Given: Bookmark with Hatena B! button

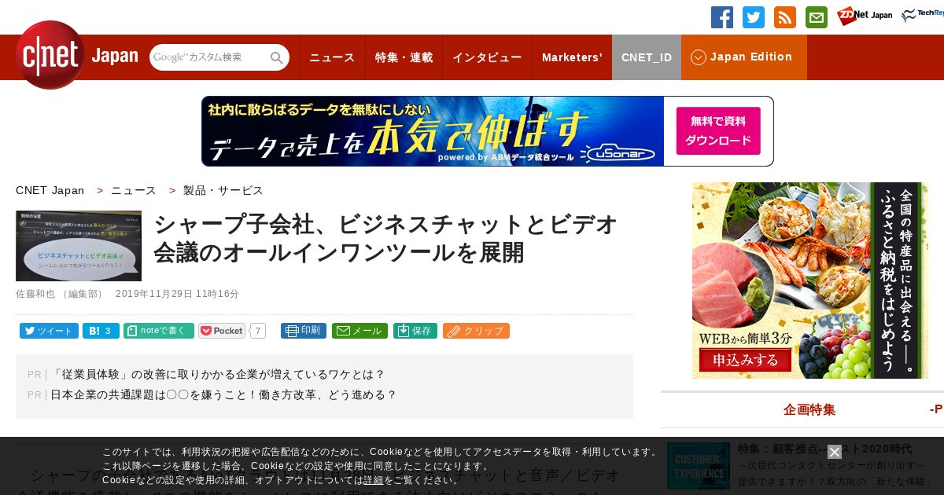Looking at the screenshot, I should click(x=101, y=331).
